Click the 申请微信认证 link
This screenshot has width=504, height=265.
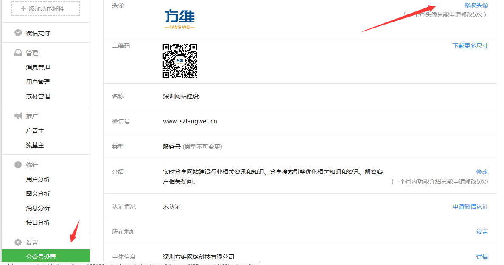470,206
